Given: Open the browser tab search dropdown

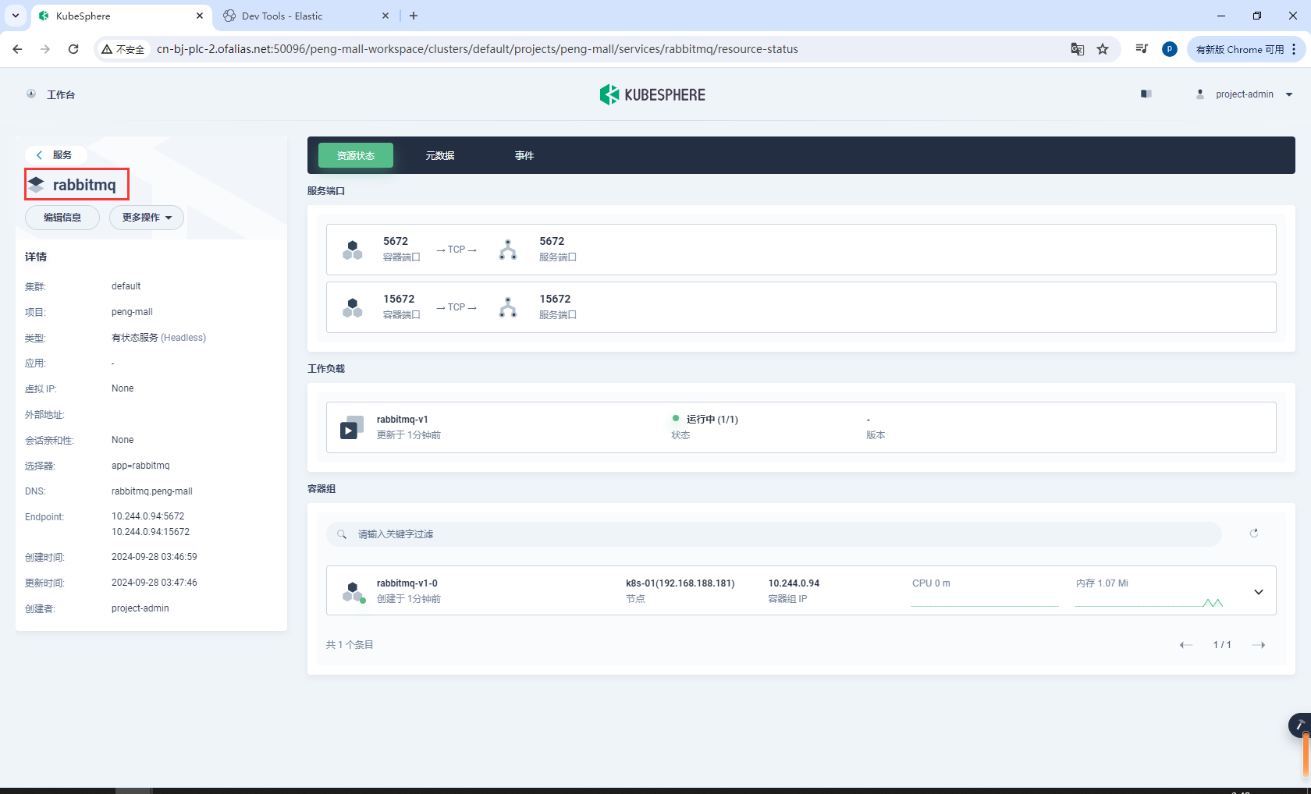Looking at the screenshot, I should tap(15, 16).
